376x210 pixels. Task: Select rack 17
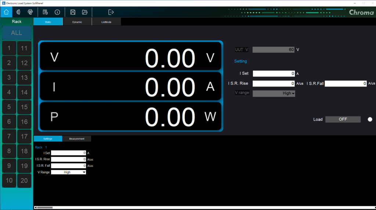(x=24, y=136)
